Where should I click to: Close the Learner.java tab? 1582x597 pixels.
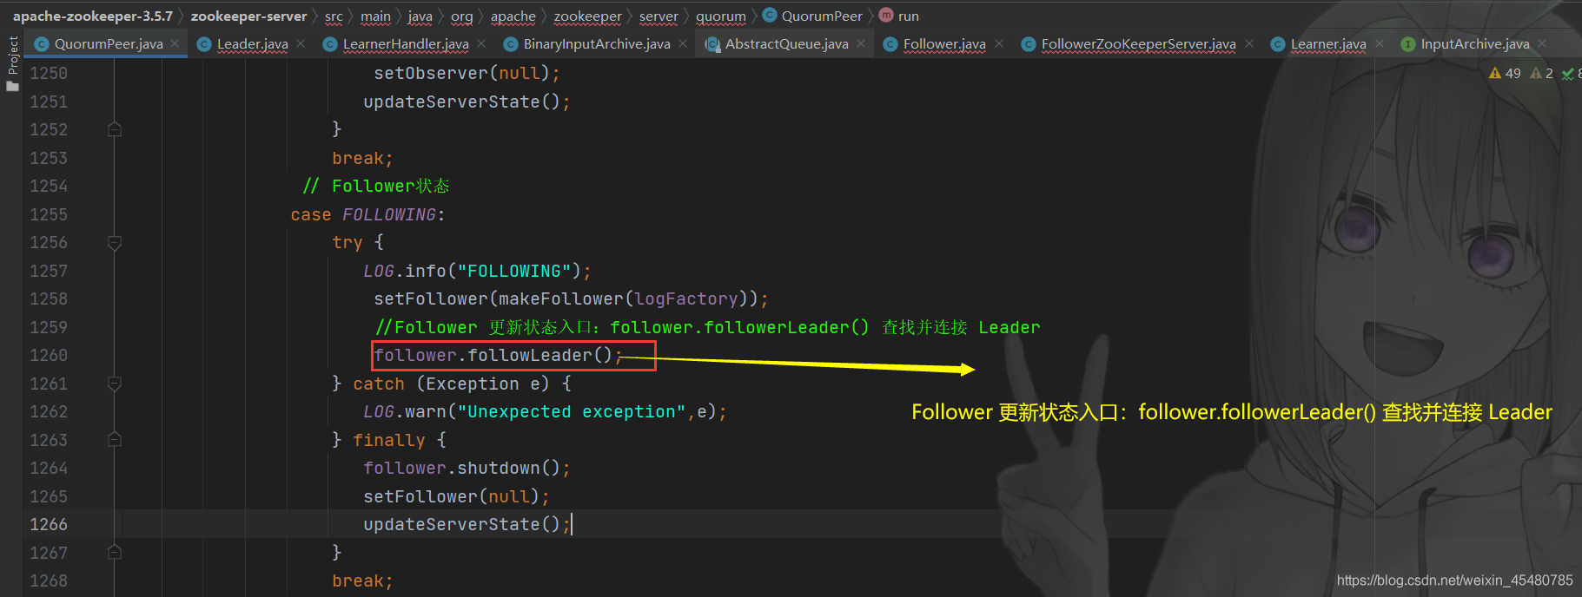(1380, 43)
